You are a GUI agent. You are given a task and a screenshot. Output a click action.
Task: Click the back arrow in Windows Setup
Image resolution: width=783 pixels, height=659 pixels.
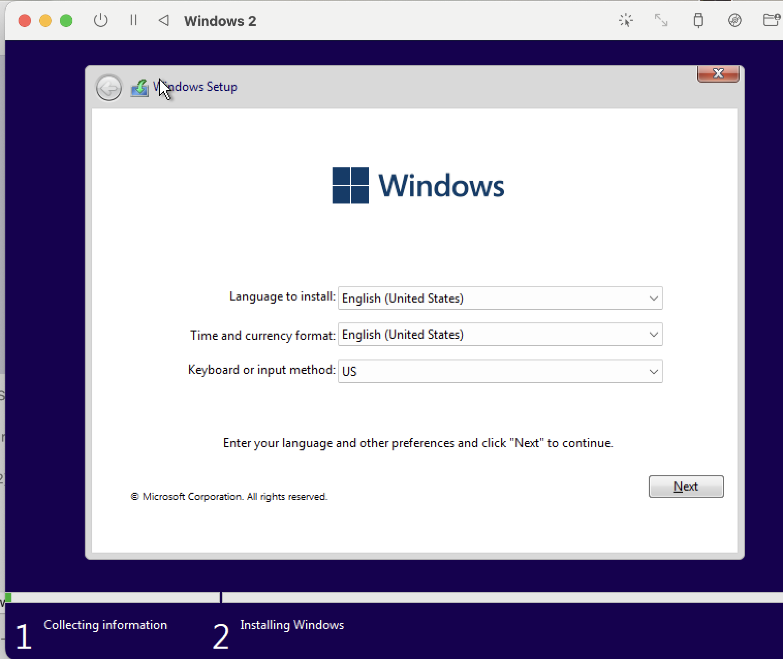(x=108, y=88)
